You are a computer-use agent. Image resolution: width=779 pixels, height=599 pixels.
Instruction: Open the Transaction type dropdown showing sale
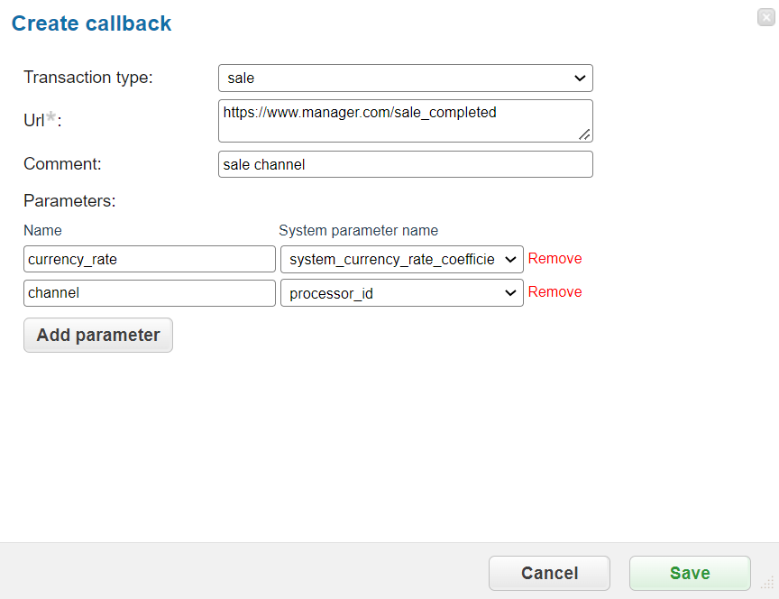406,78
